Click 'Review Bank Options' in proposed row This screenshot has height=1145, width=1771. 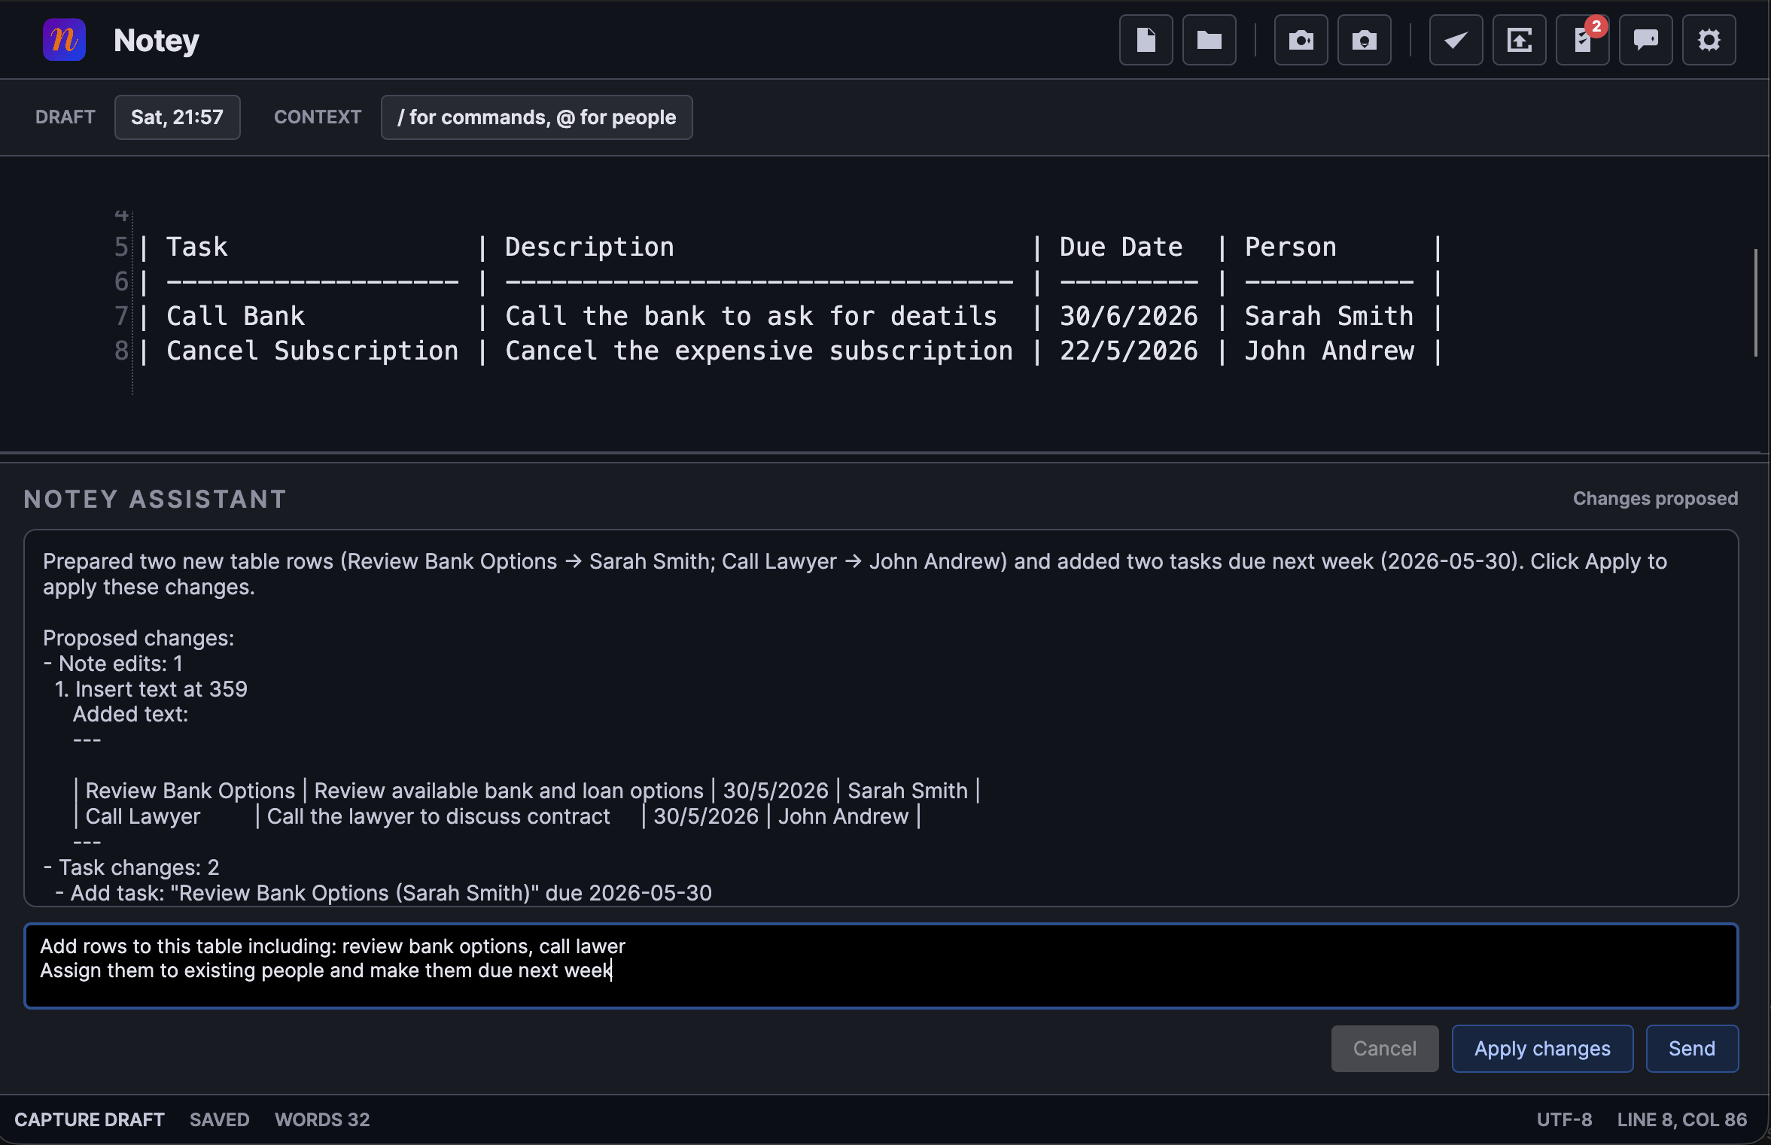[190, 791]
